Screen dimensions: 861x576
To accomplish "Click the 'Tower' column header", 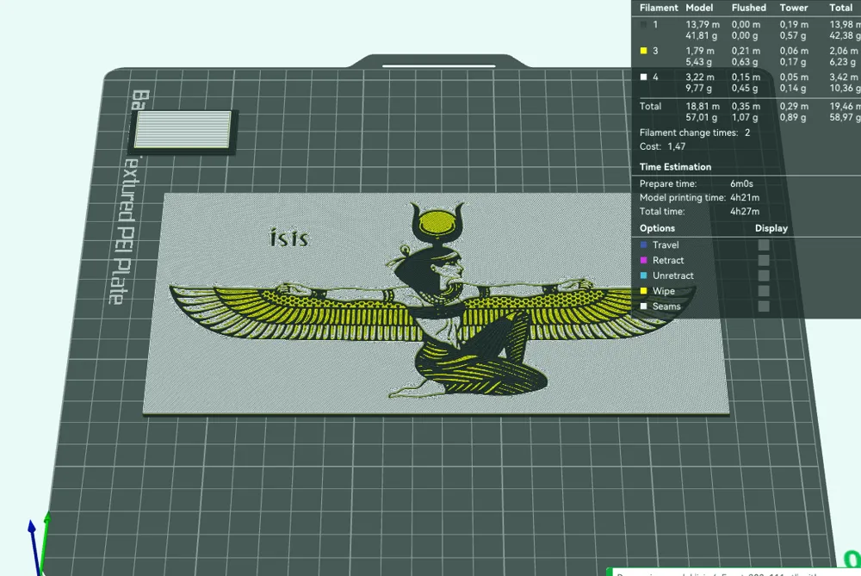I will tap(794, 8).
